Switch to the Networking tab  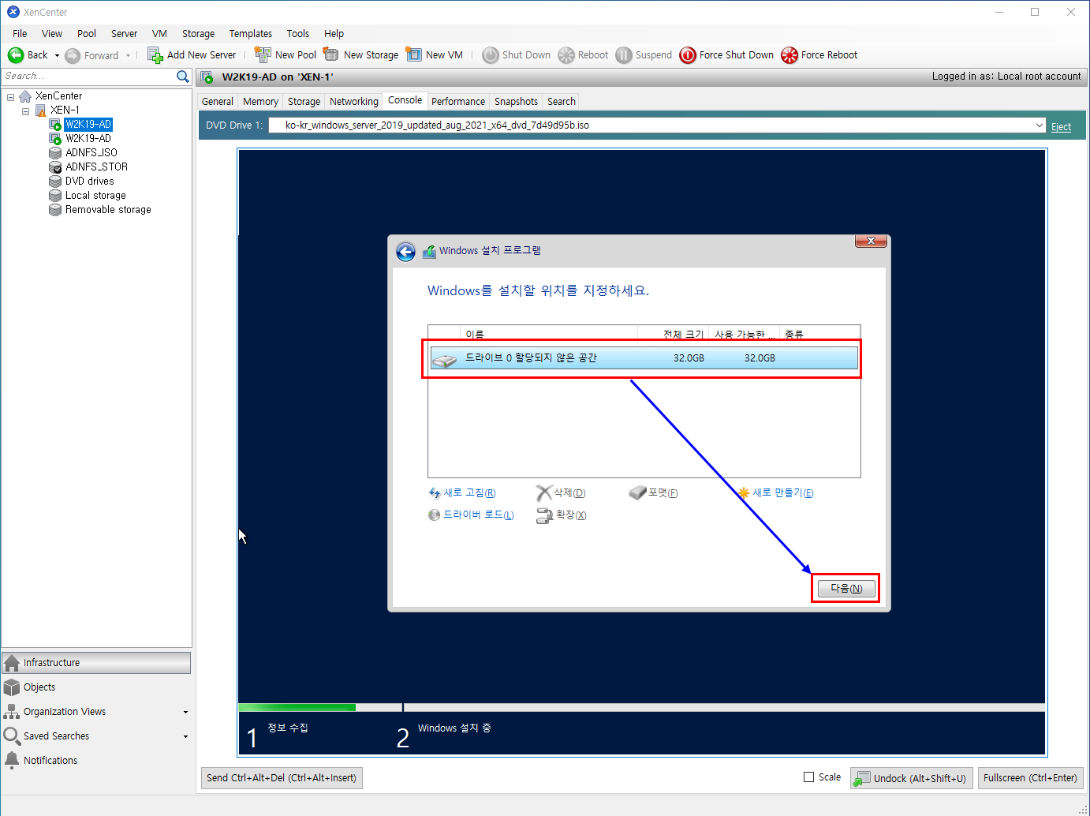(x=354, y=102)
